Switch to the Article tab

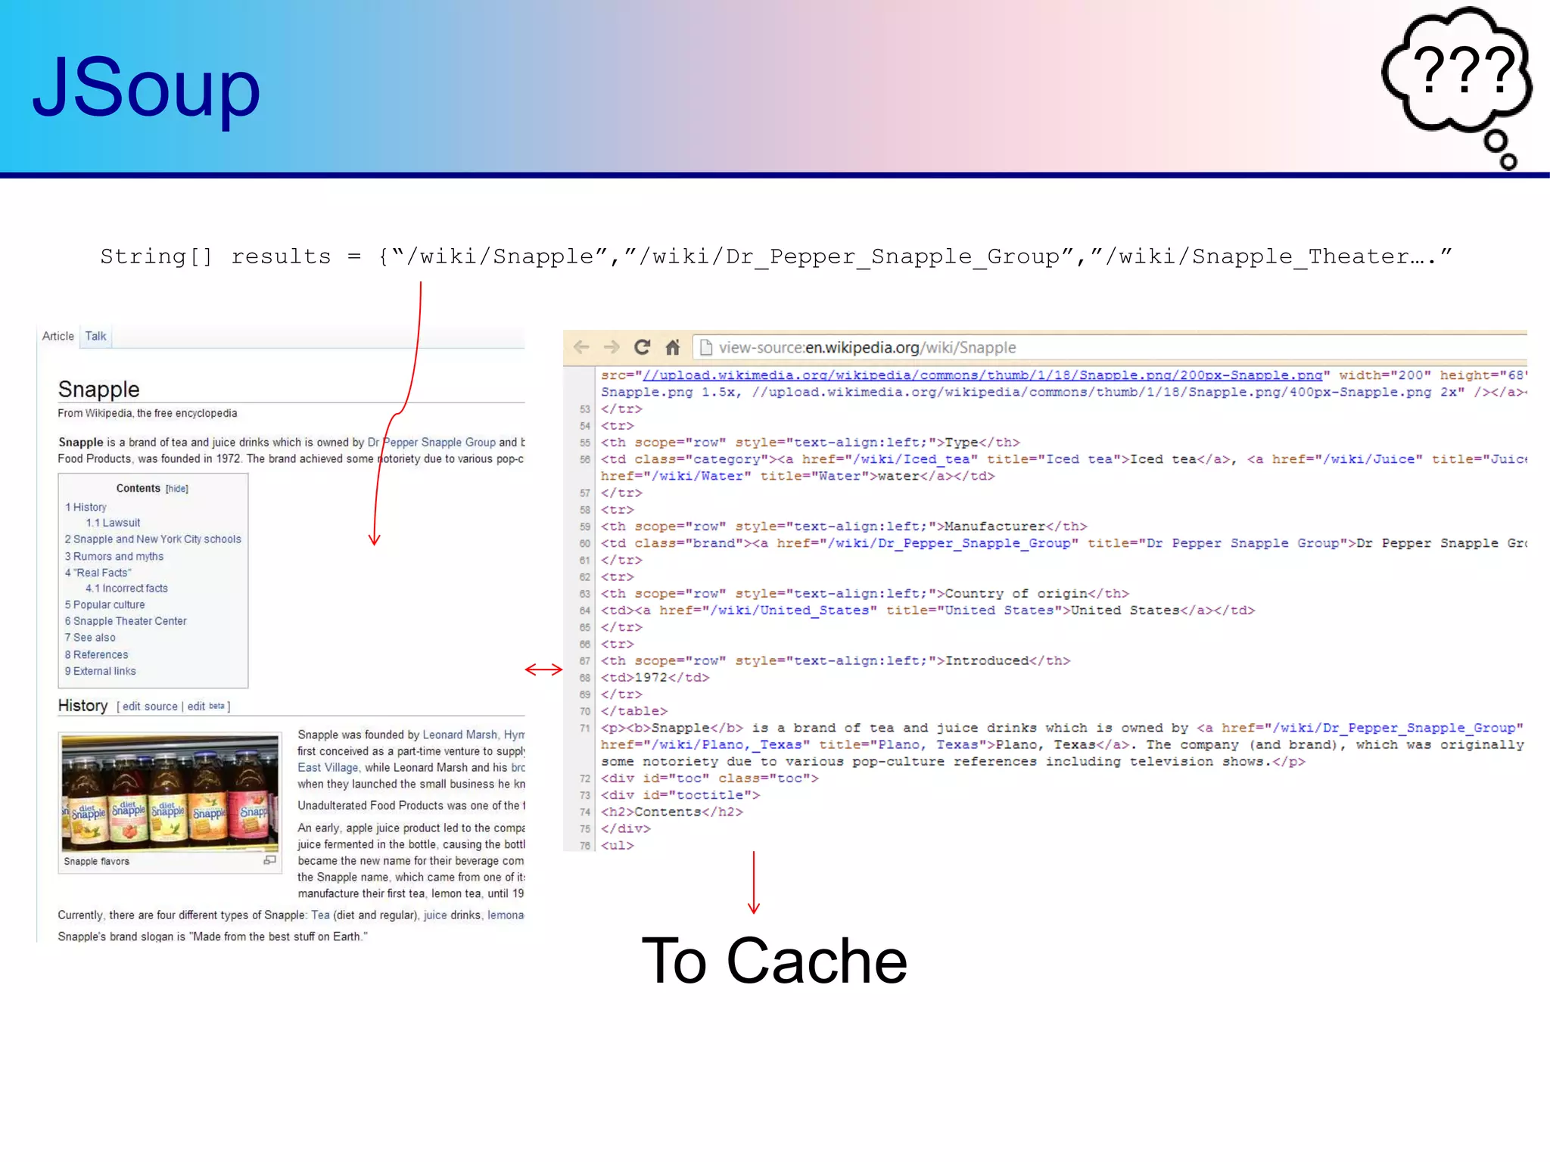click(58, 336)
